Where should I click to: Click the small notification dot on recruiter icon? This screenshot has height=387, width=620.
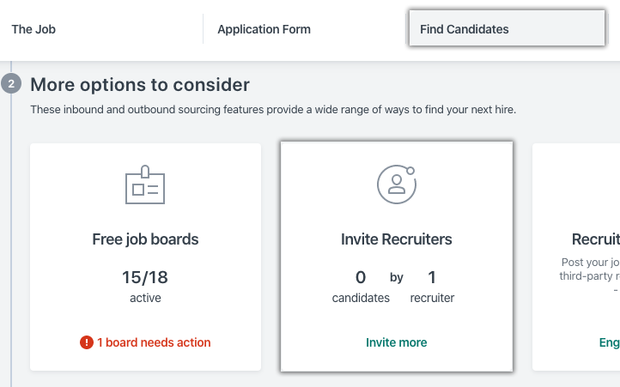point(410,171)
